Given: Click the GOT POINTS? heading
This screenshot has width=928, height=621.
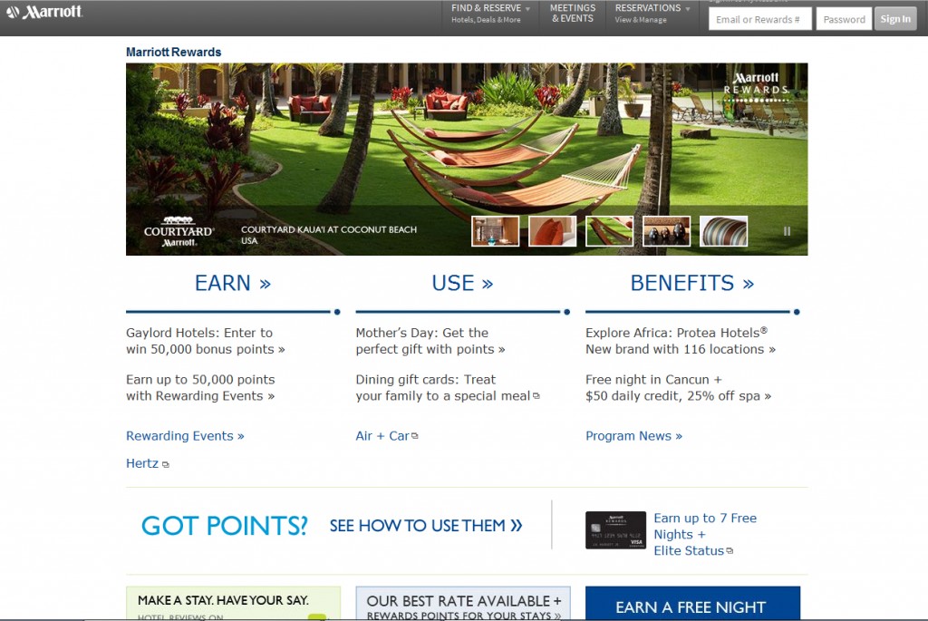Looking at the screenshot, I should pyautogui.click(x=225, y=526).
